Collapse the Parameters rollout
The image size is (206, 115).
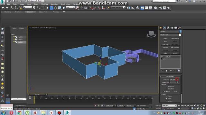(170, 76)
